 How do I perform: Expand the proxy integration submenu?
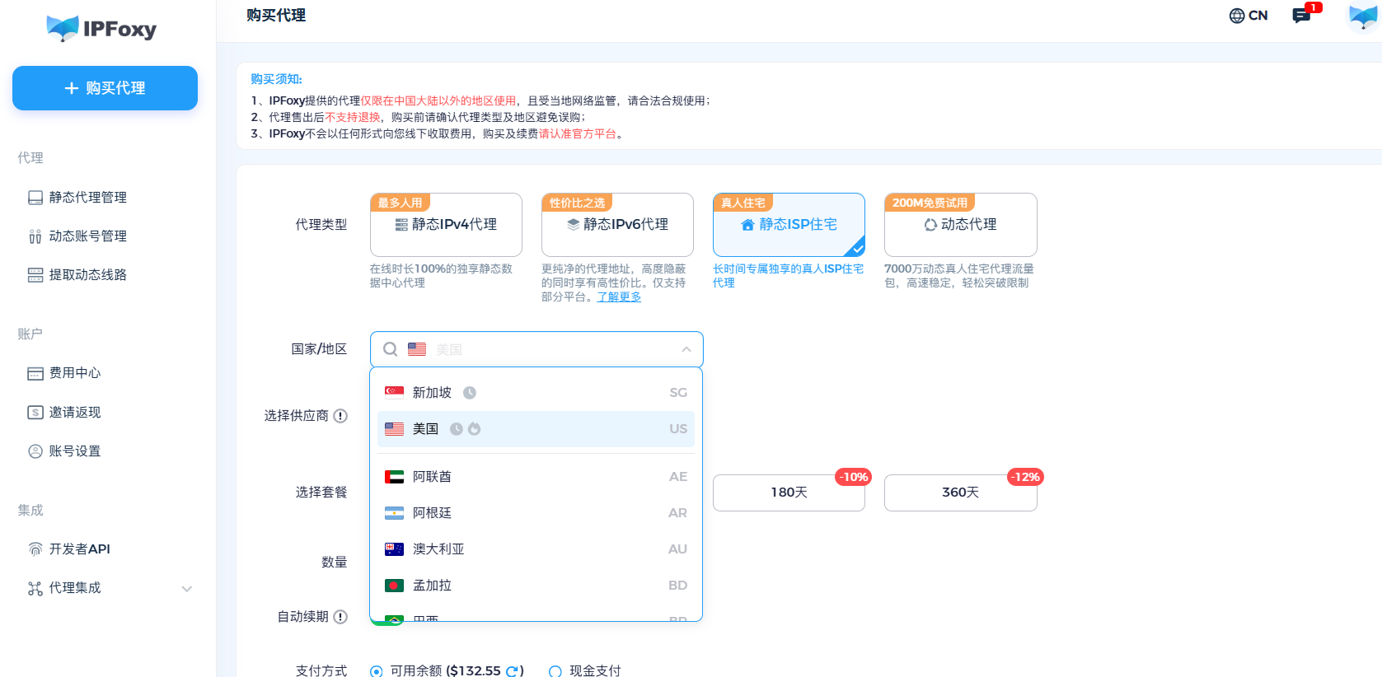[187, 588]
